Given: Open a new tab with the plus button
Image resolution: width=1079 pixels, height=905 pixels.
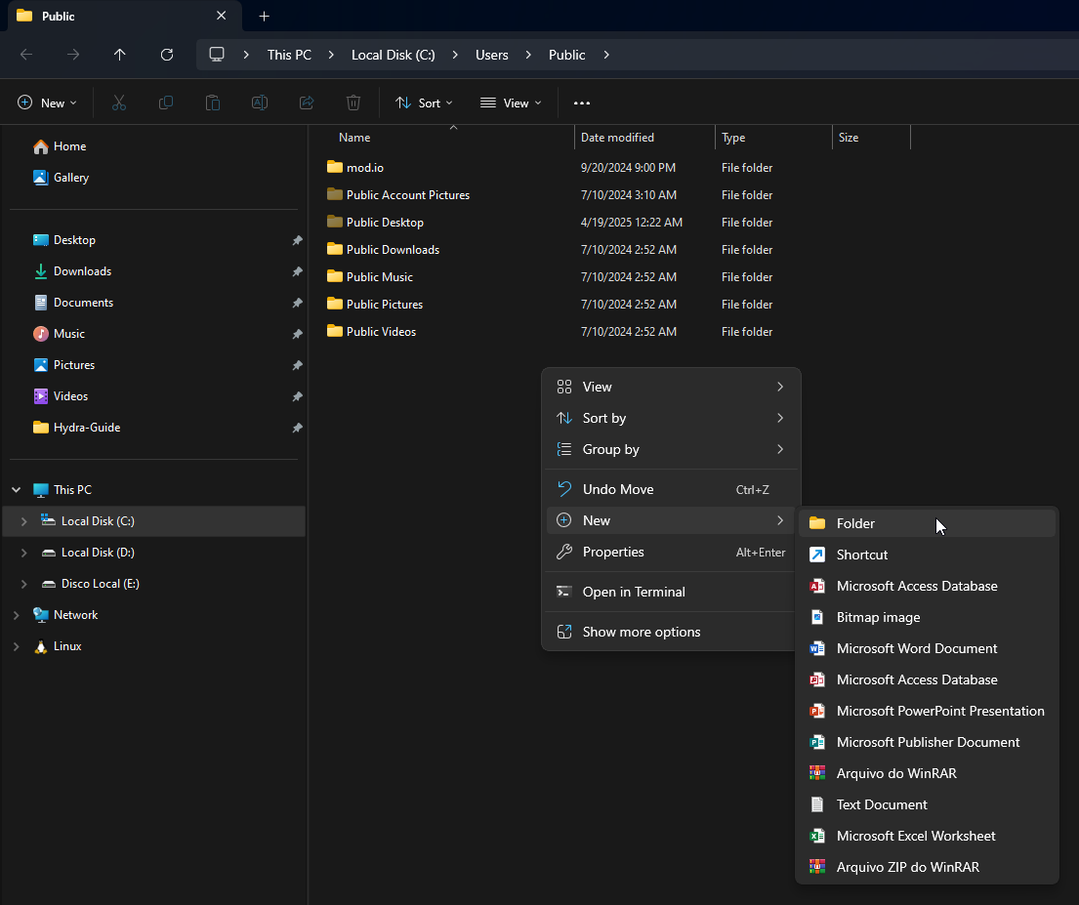Looking at the screenshot, I should (265, 16).
